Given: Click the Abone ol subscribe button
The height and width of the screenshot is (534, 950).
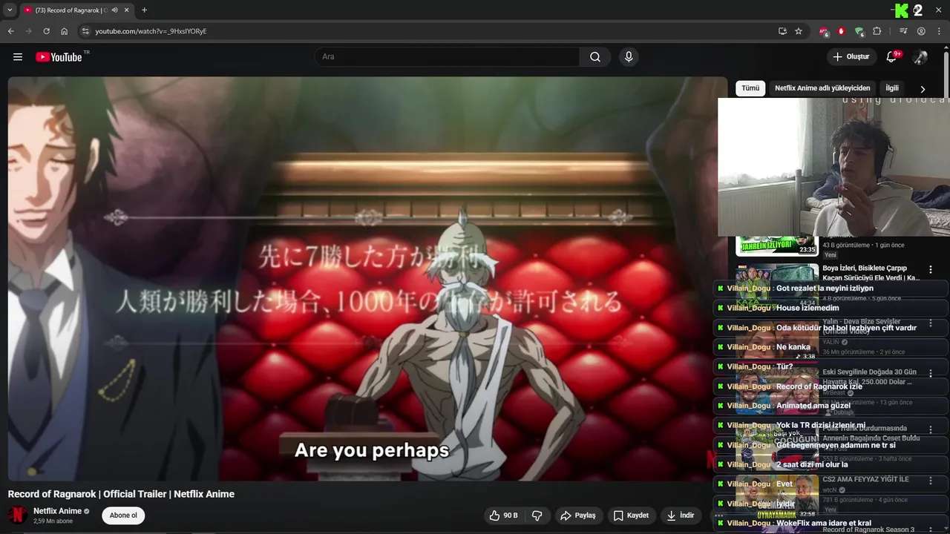Looking at the screenshot, I should [123, 515].
